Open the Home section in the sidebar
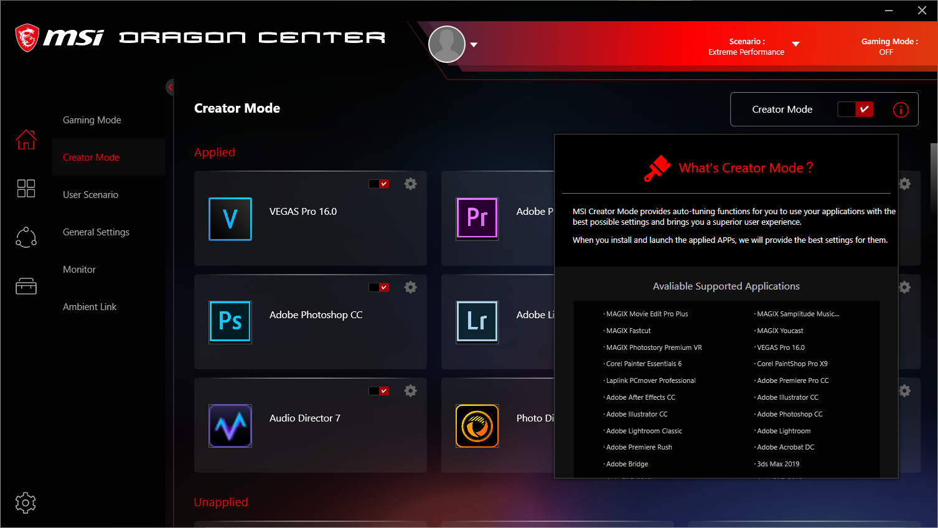 [x=26, y=139]
